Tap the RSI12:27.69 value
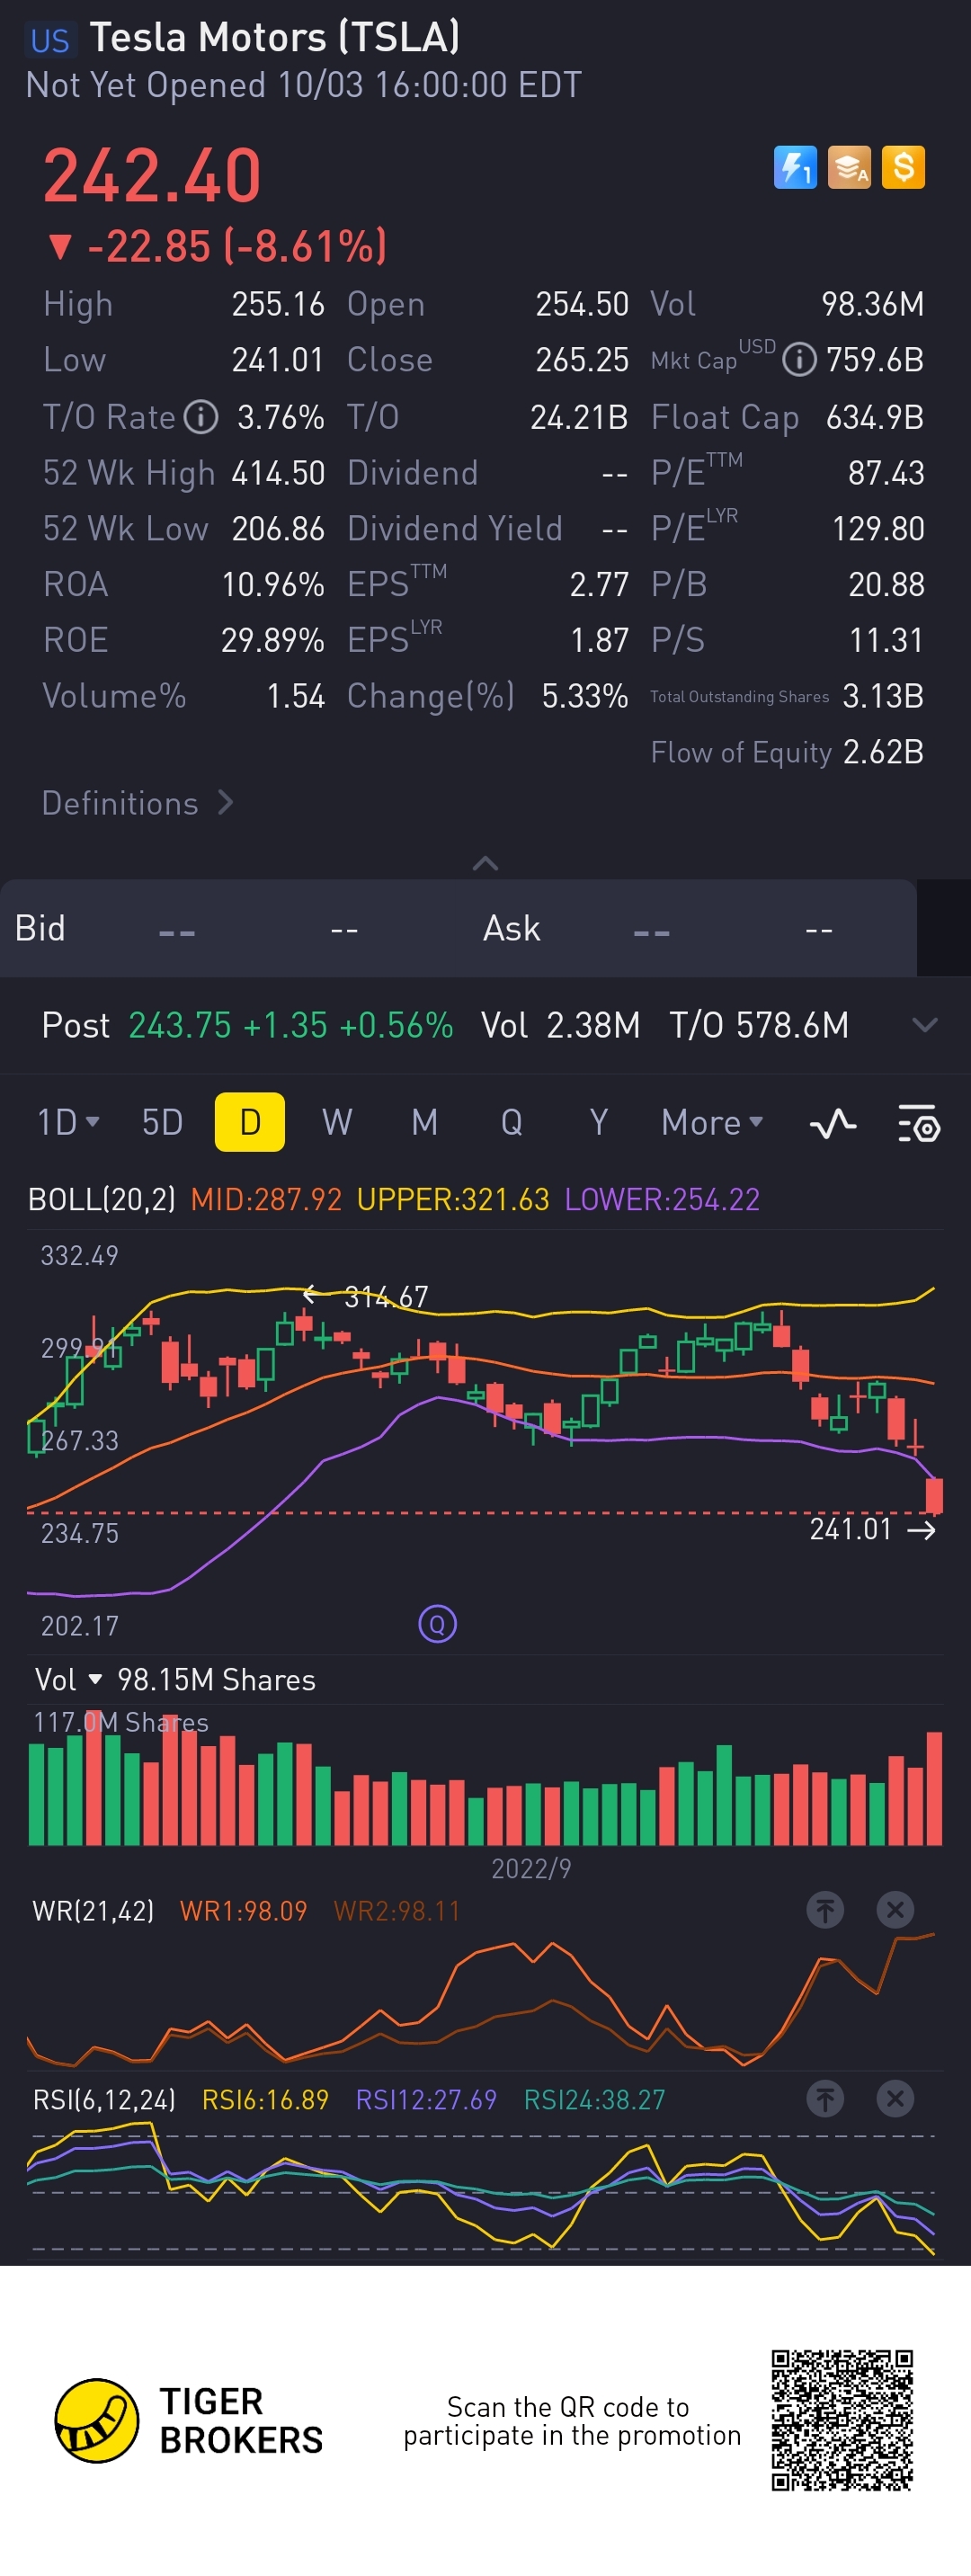Image resolution: width=971 pixels, height=2576 pixels. [426, 2099]
